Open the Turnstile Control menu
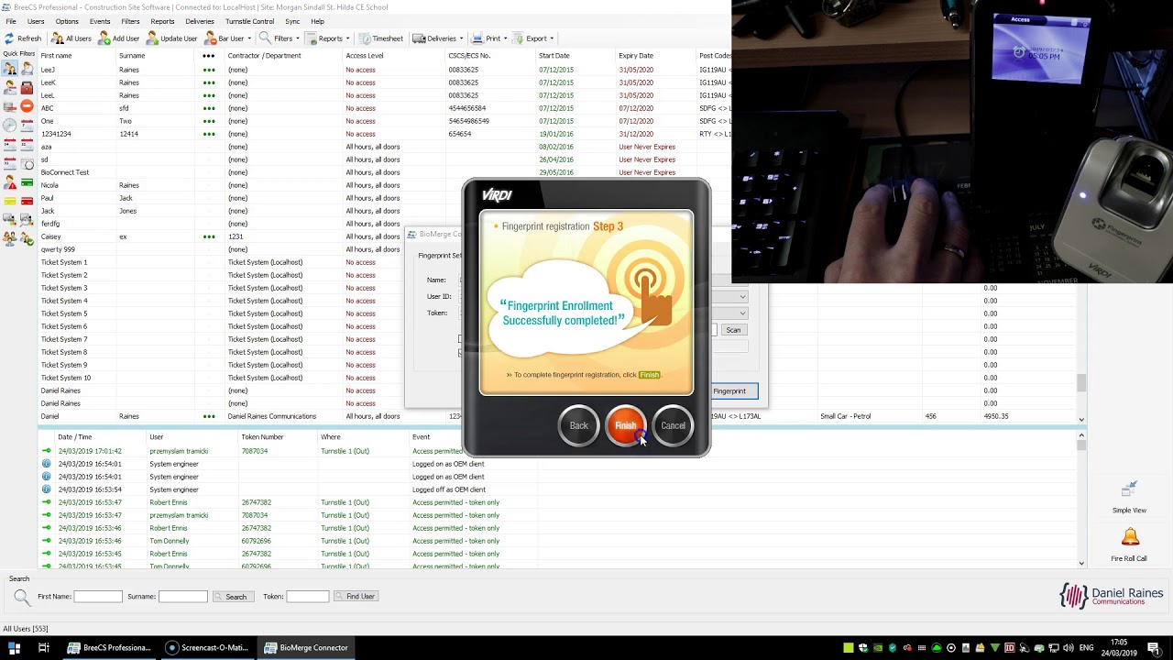Image resolution: width=1173 pixels, height=660 pixels. coord(249,21)
